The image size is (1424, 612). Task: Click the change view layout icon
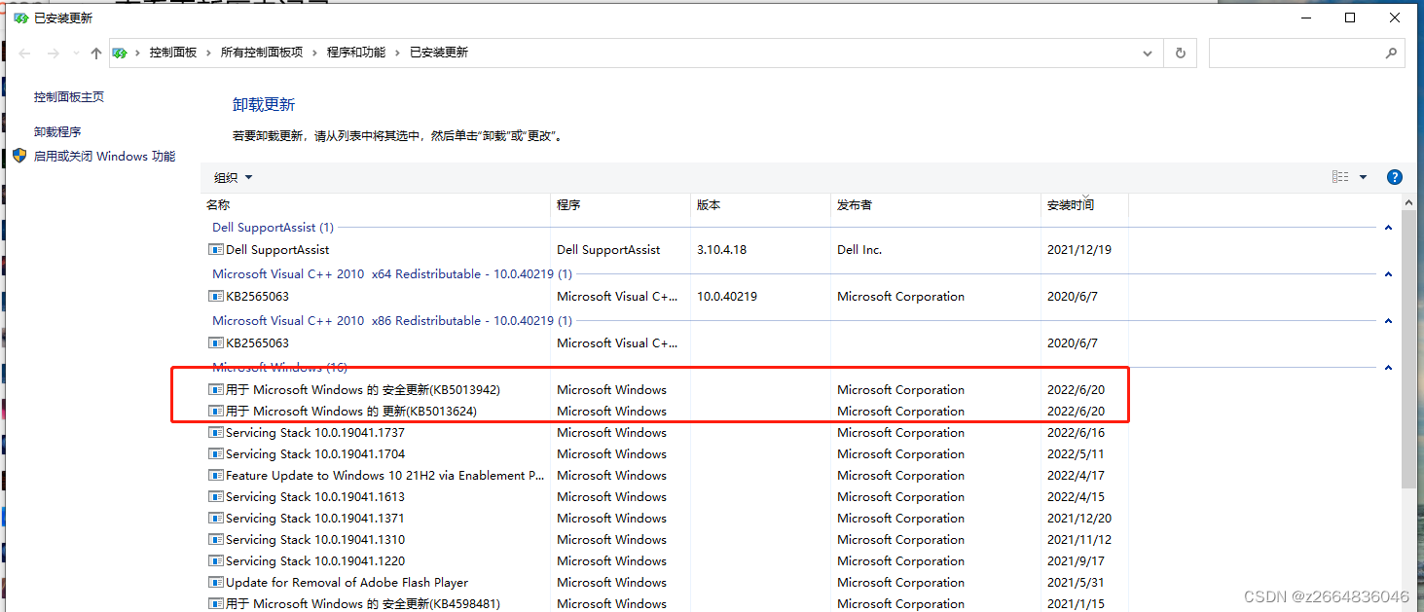(1340, 177)
